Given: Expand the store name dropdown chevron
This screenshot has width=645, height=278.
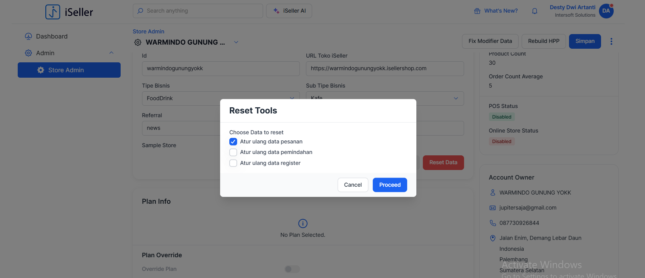Looking at the screenshot, I should (x=236, y=42).
